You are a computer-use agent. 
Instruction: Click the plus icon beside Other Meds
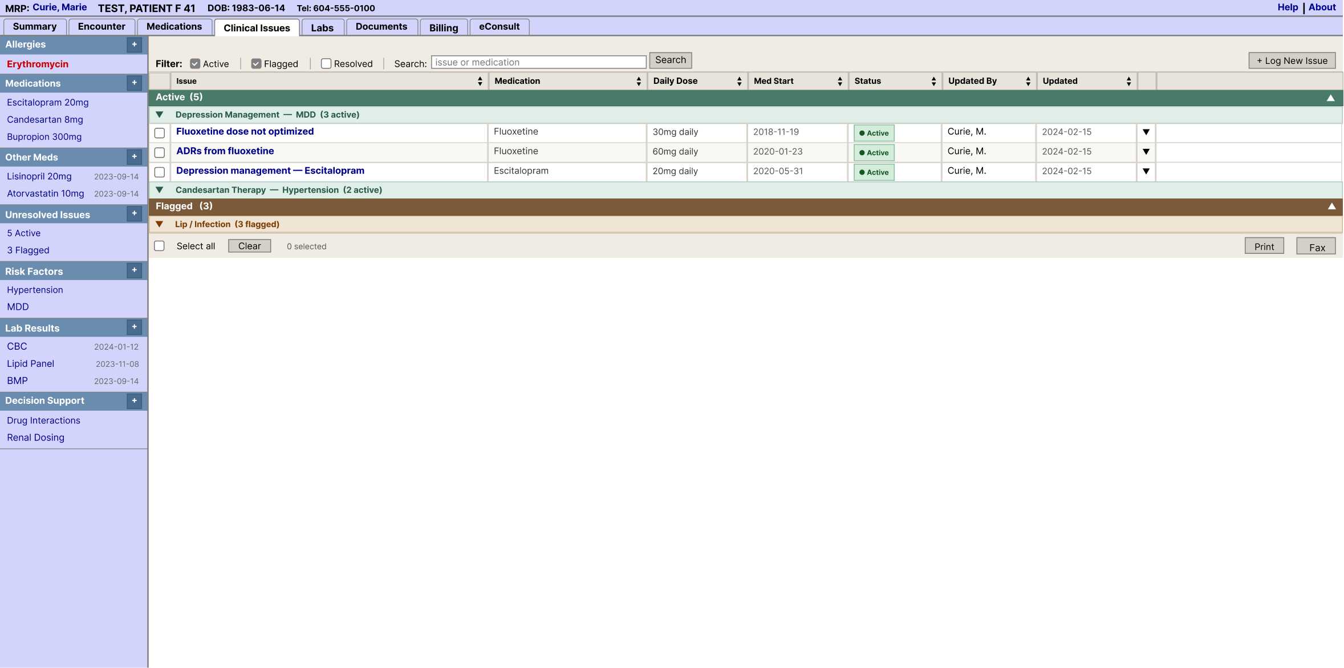tap(134, 157)
